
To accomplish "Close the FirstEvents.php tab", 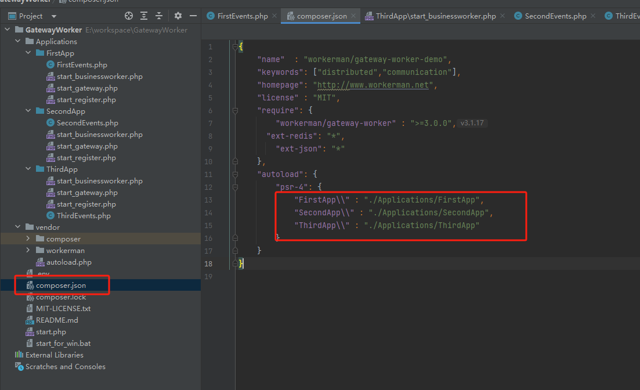I will tap(274, 16).
